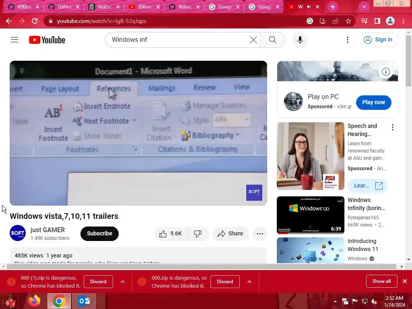The height and width of the screenshot is (309, 412).
Task: Click browser back arrow
Action: (x=9, y=21)
